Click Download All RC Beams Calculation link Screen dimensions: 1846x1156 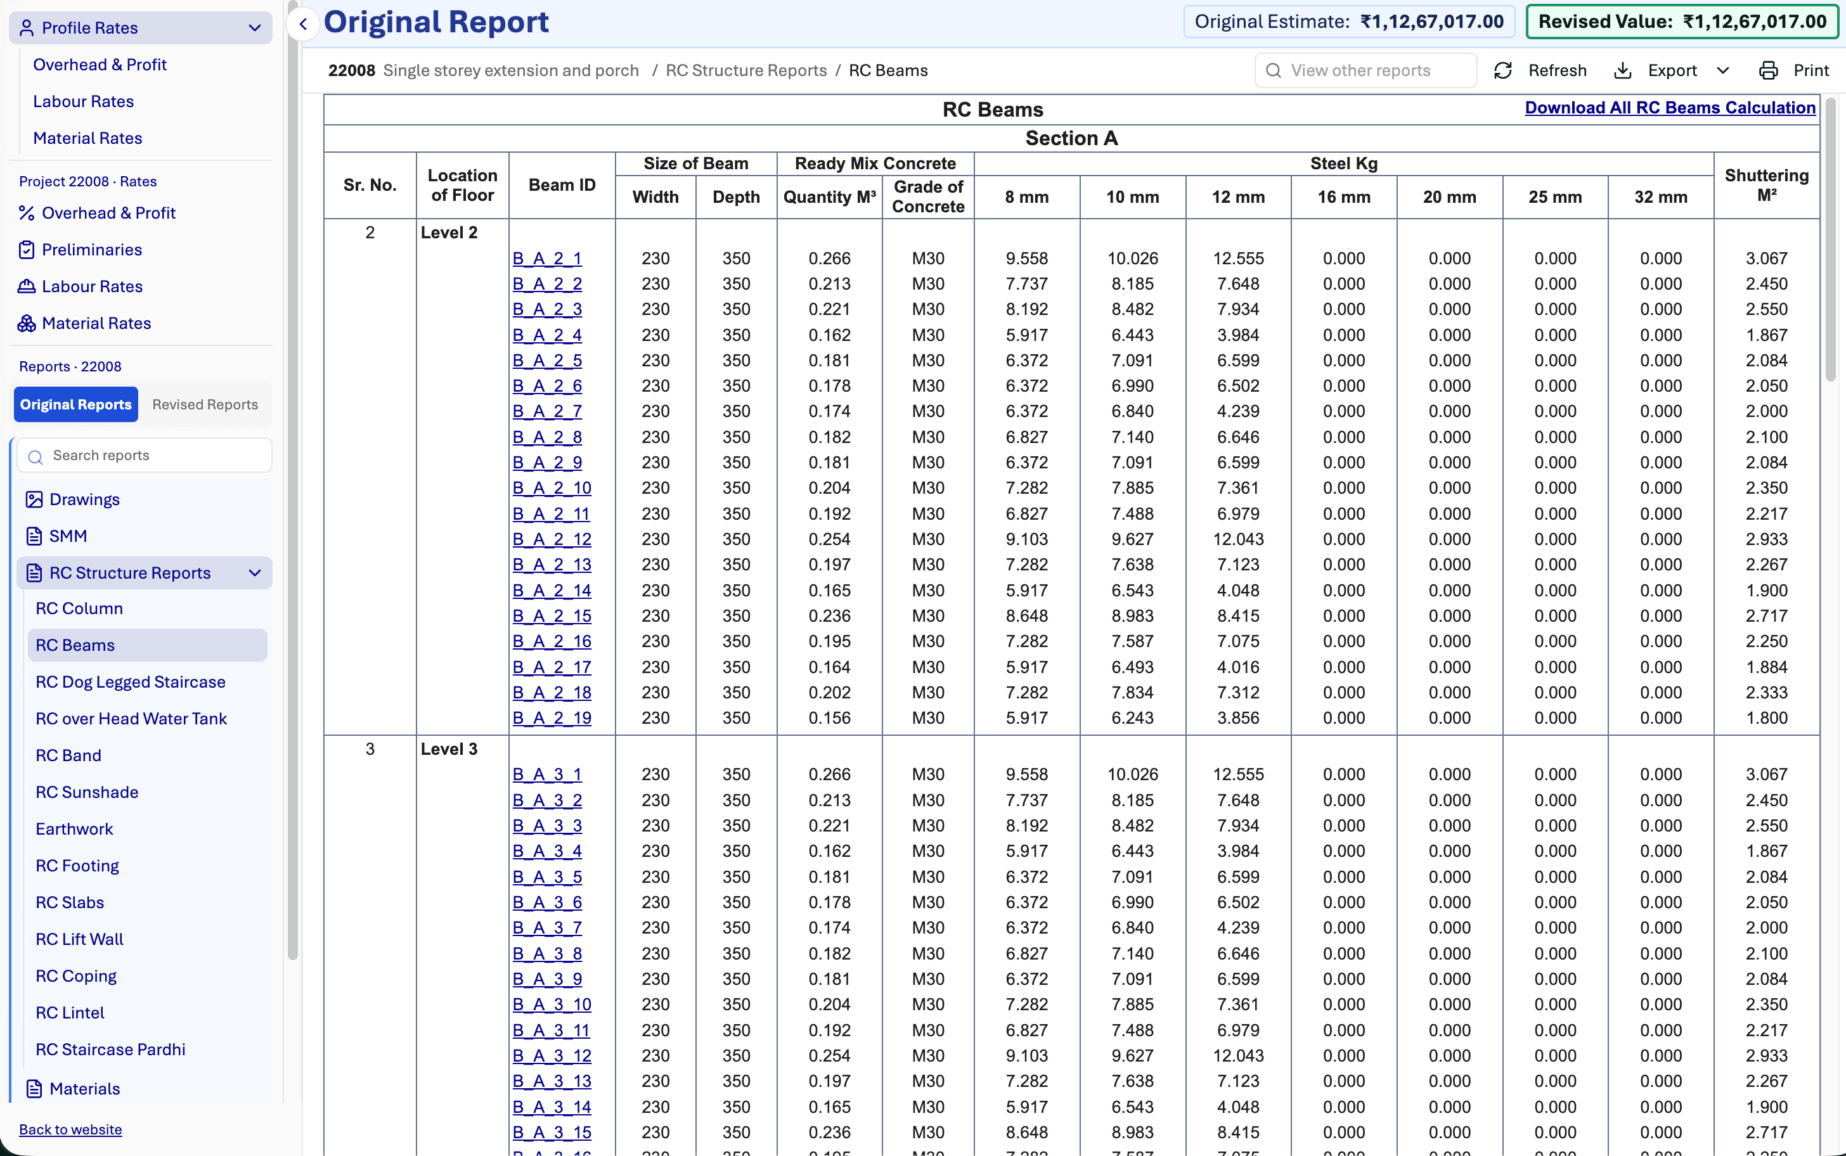[1669, 108]
